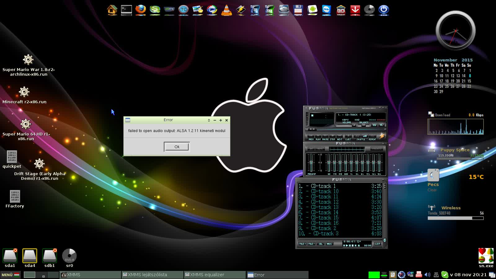Click the XMMS volume slider
This screenshot has width=496, height=279.
(x=347, y=125)
